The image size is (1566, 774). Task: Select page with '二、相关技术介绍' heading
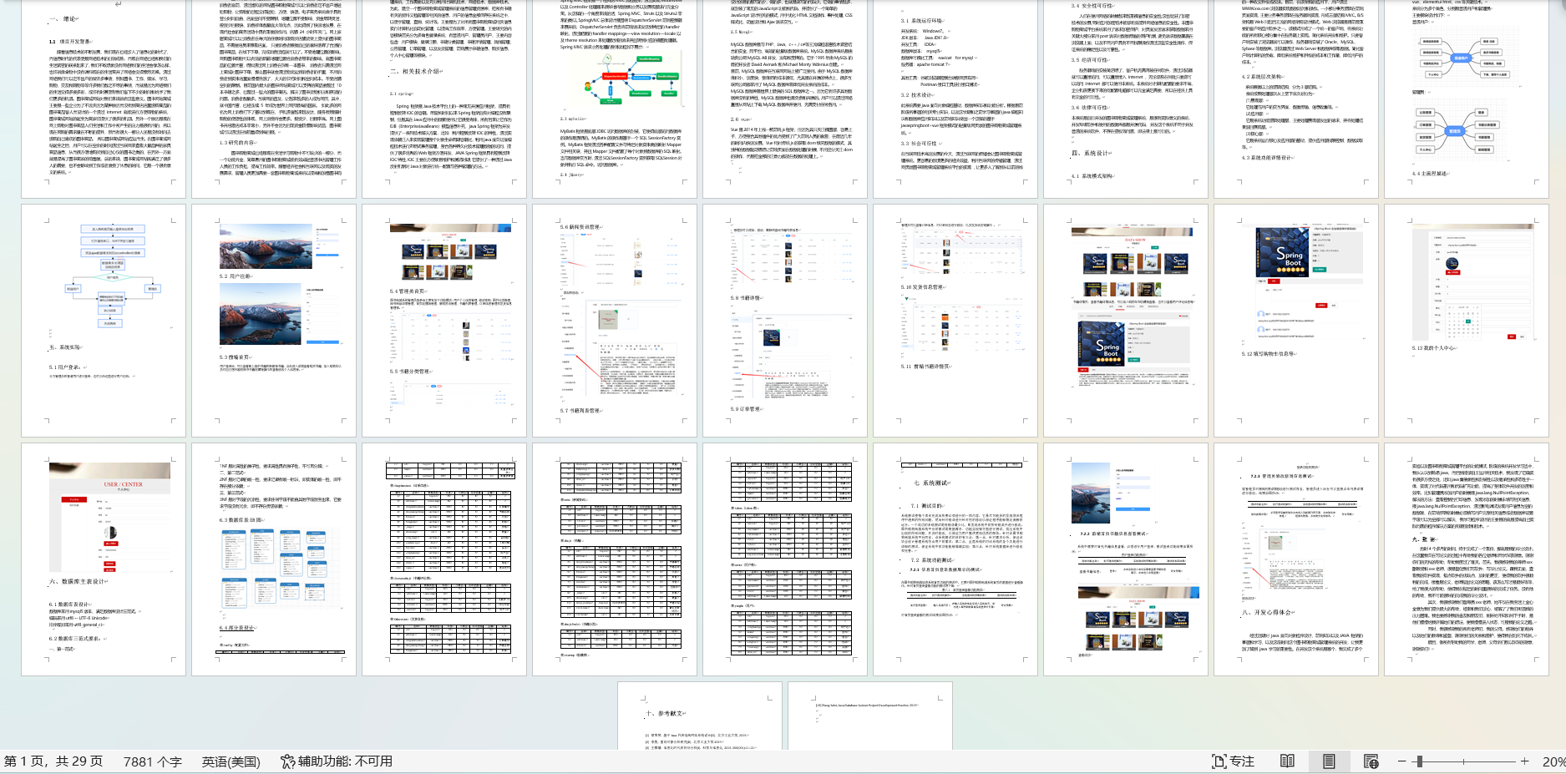click(444, 99)
